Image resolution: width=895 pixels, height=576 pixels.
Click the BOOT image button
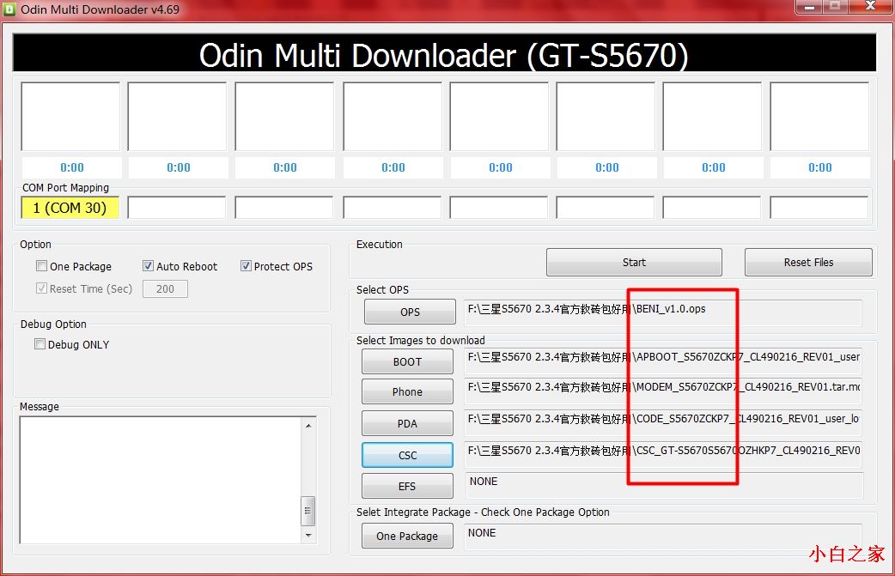[407, 361]
